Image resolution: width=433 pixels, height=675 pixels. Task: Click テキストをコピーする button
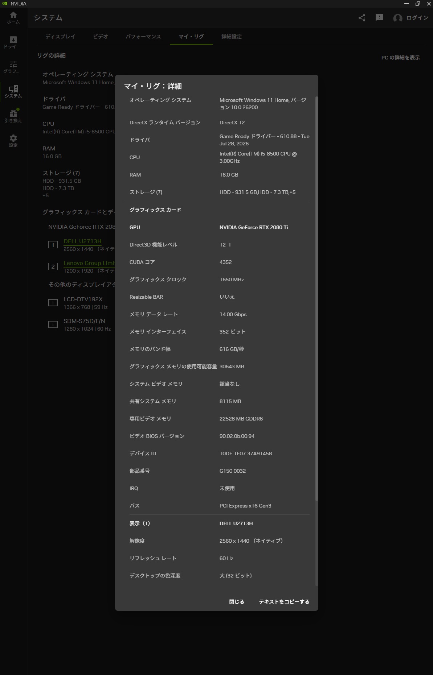[284, 602]
